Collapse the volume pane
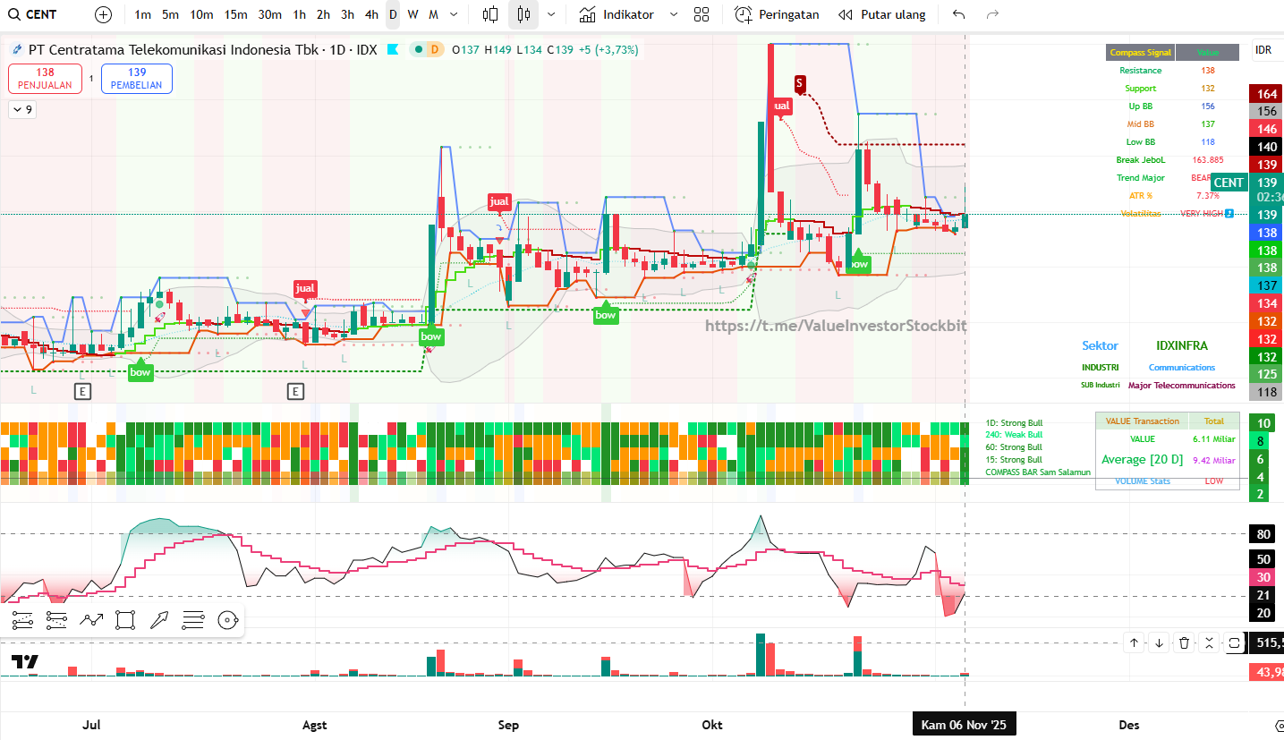Image resolution: width=1284 pixels, height=740 pixels. click(x=1210, y=642)
